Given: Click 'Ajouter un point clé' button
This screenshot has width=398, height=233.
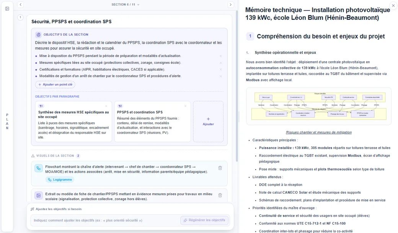Looking at the screenshot, I should pos(55,84).
